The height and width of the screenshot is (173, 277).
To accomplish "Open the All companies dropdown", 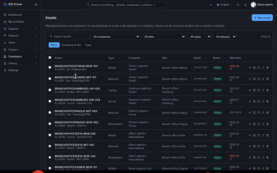I will pos(115,37).
